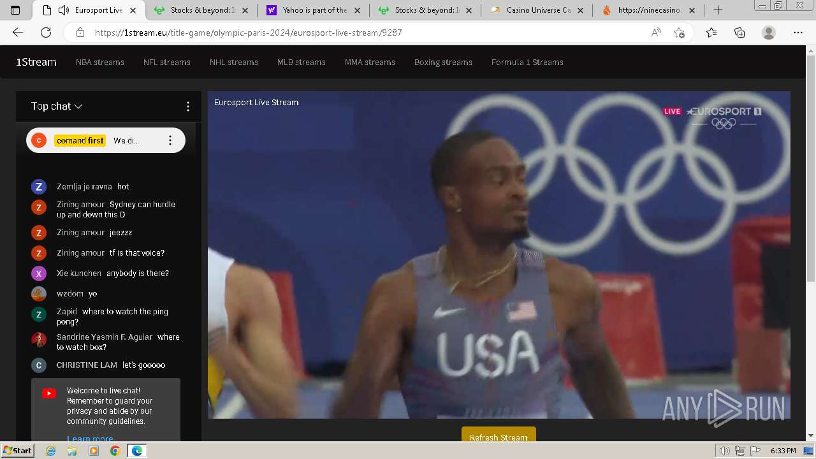Open chat options three-dot menu
Viewport: 816px width, 459px height.
(x=187, y=106)
